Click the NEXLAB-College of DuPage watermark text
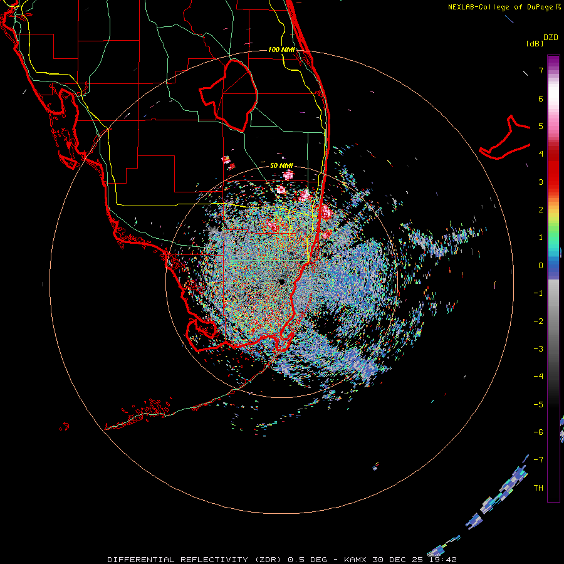The image size is (564, 564). pyautogui.click(x=504, y=7)
